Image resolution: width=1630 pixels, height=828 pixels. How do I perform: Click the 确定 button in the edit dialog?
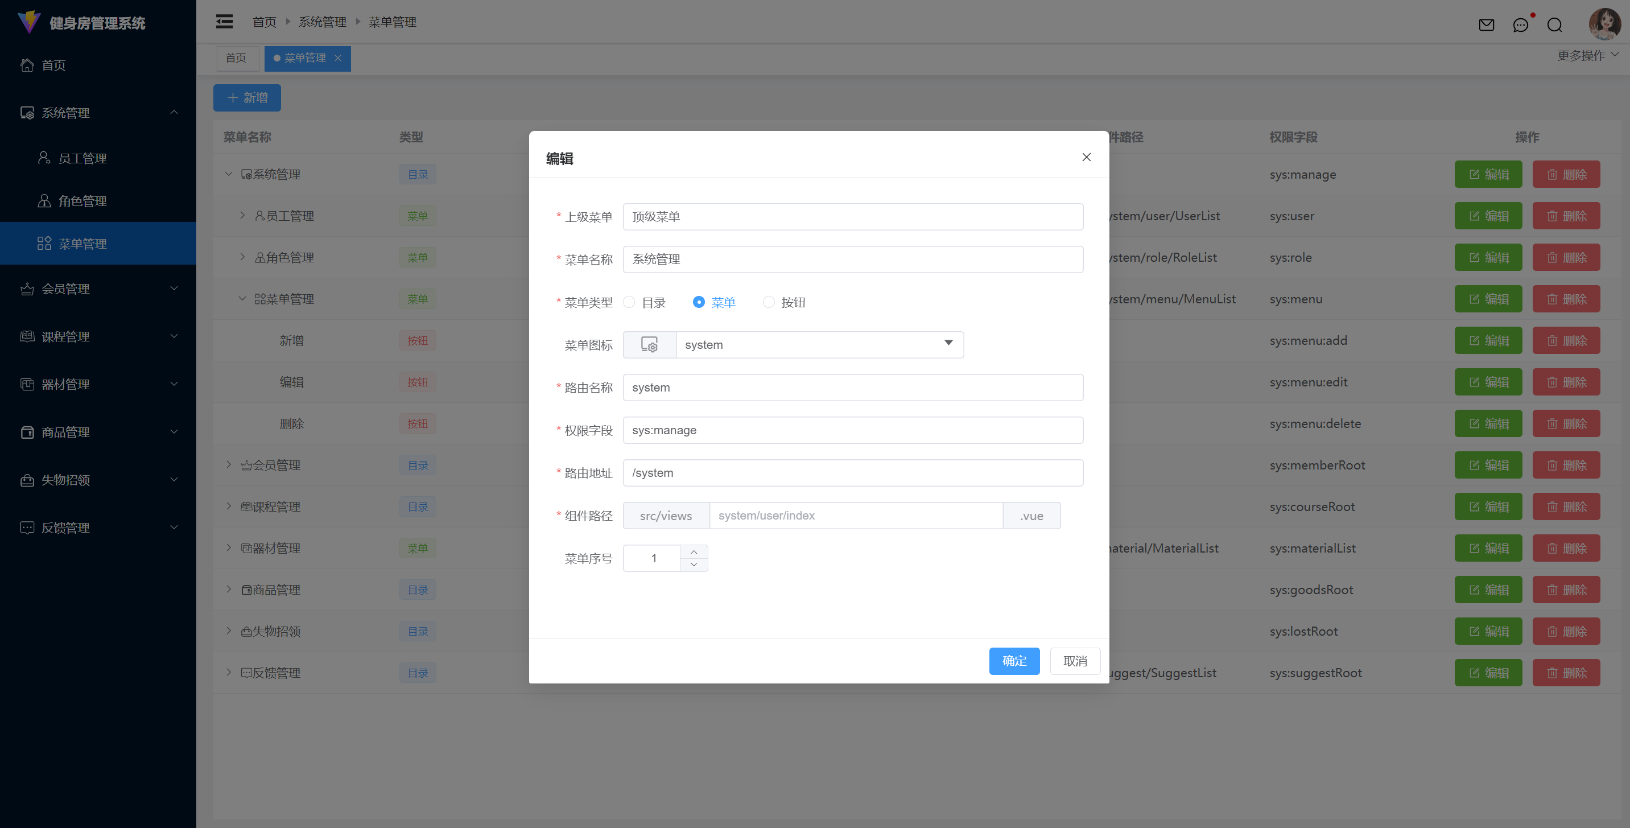click(x=1014, y=661)
